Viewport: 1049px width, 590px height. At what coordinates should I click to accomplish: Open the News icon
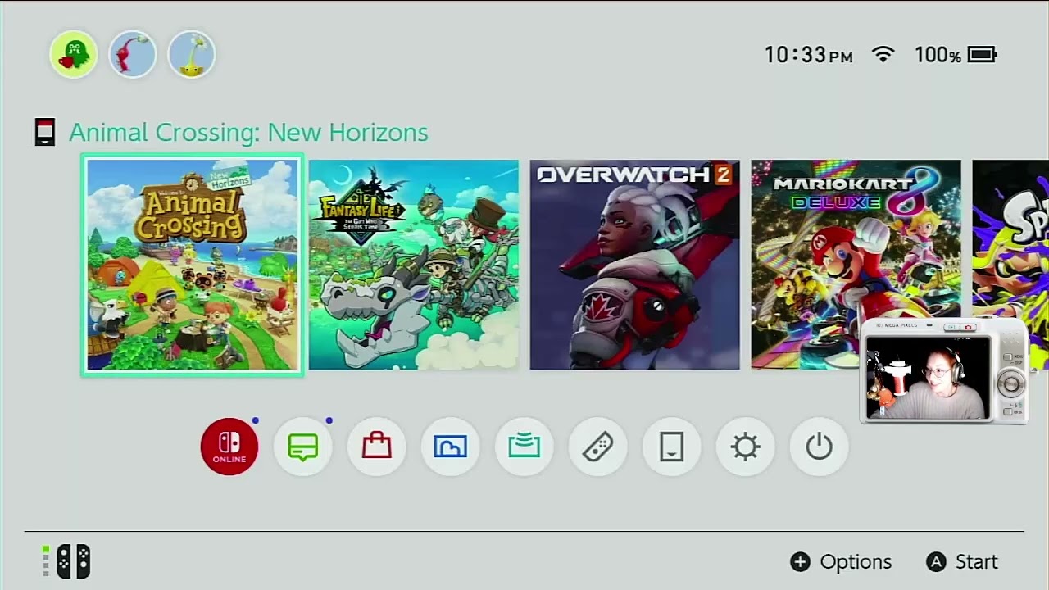(303, 447)
